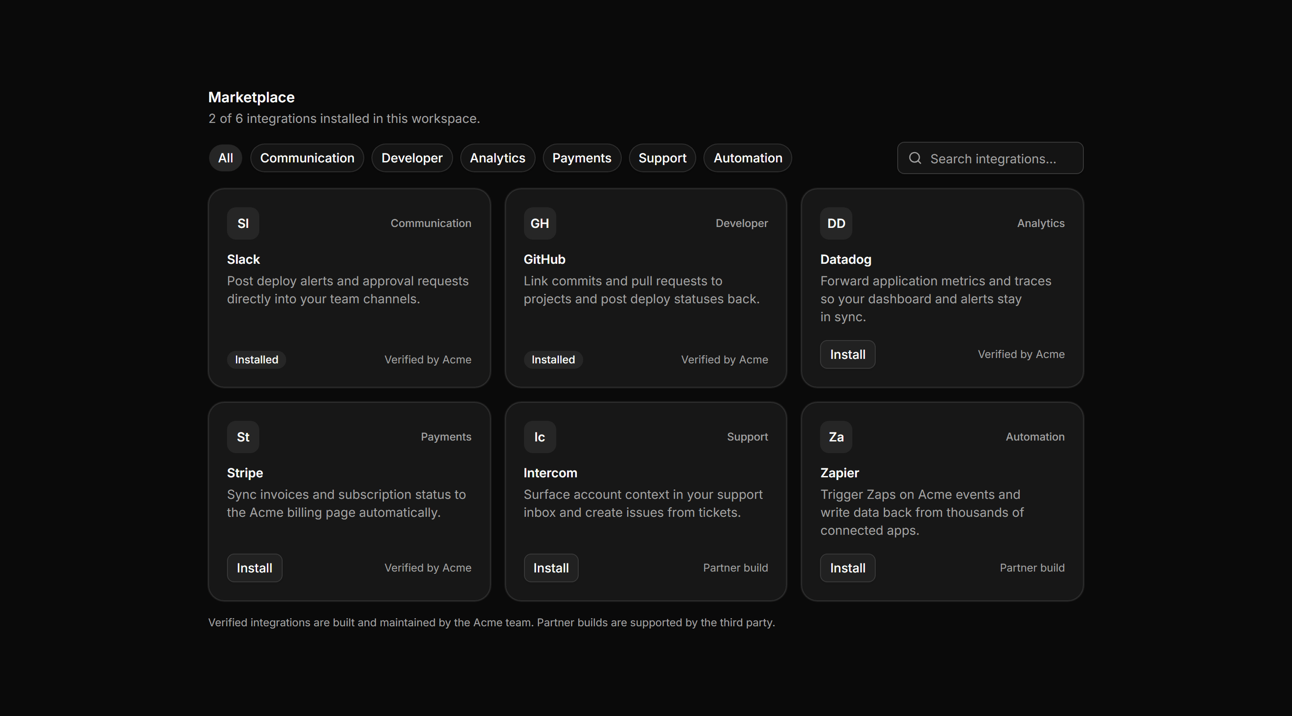Screen dimensions: 1292x716
Task: Click Payments label on Stripe card
Action: tap(446, 437)
